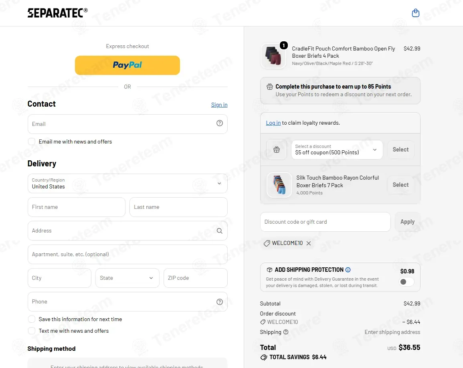Click the Phone input field

click(127, 301)
